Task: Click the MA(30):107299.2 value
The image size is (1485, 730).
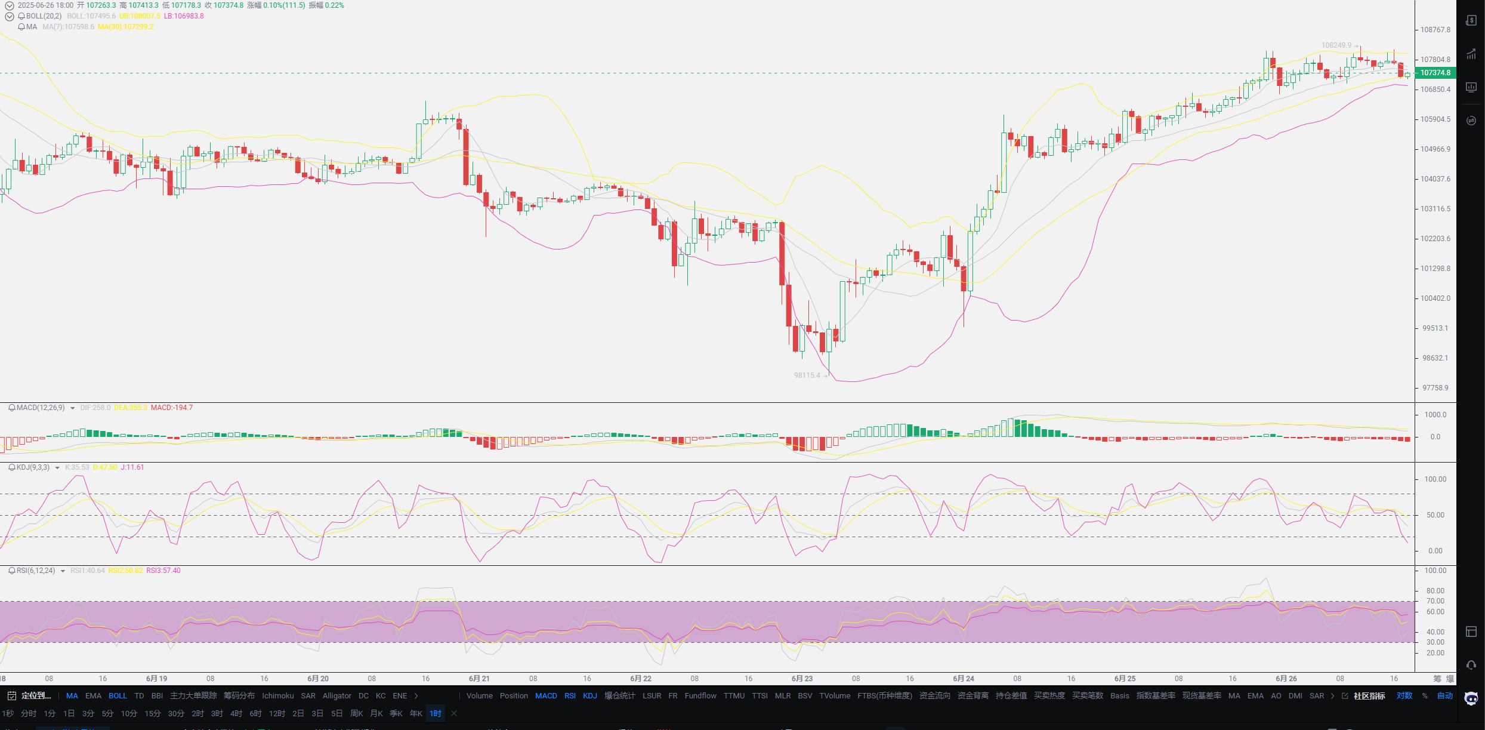Action: point(125,27)
